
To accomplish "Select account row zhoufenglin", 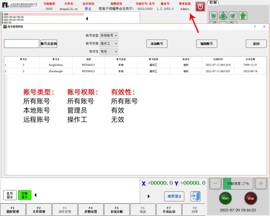I will 137,71.
